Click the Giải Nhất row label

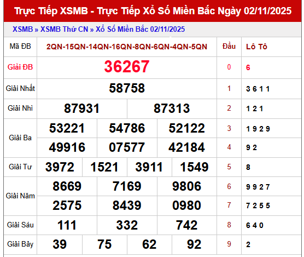(x=20, y=88)
